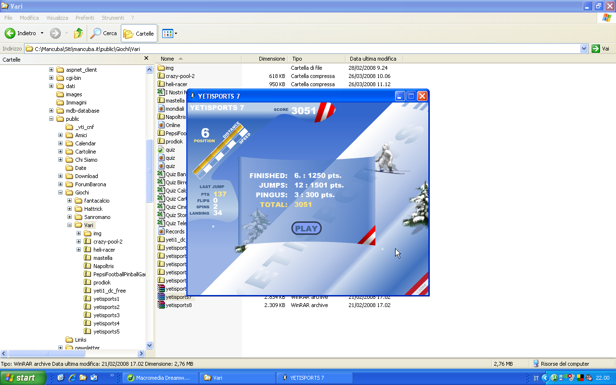Click the system tray clock 22.00

(x=603, y=378)
